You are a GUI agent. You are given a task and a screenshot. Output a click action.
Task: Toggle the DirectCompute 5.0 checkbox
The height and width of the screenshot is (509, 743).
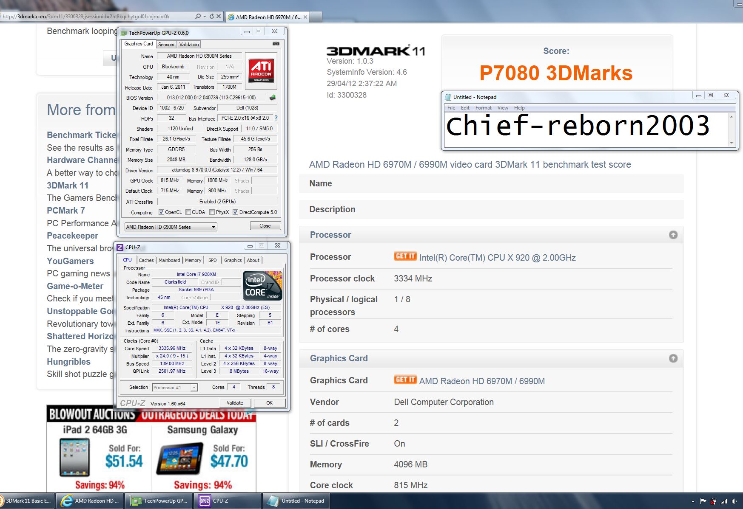point(235,212)
